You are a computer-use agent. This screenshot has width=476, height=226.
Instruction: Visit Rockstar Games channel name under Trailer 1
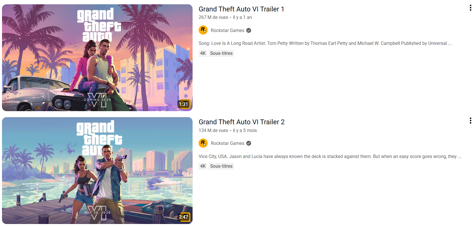point(227,30)
